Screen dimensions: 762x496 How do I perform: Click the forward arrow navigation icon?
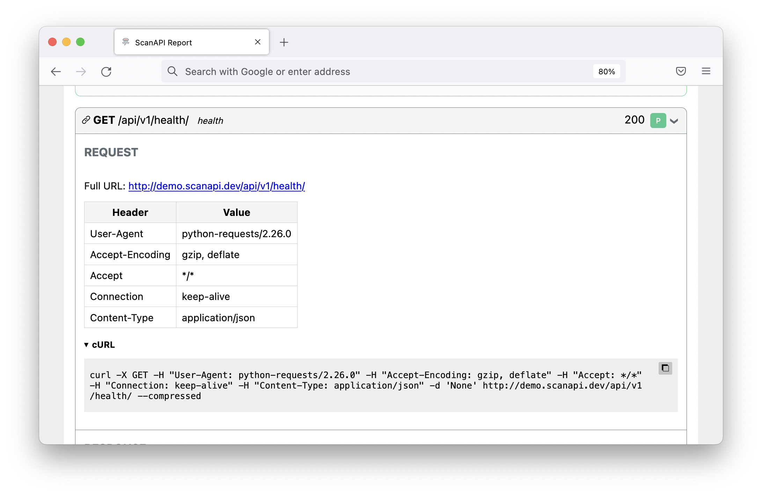(81, 72)
